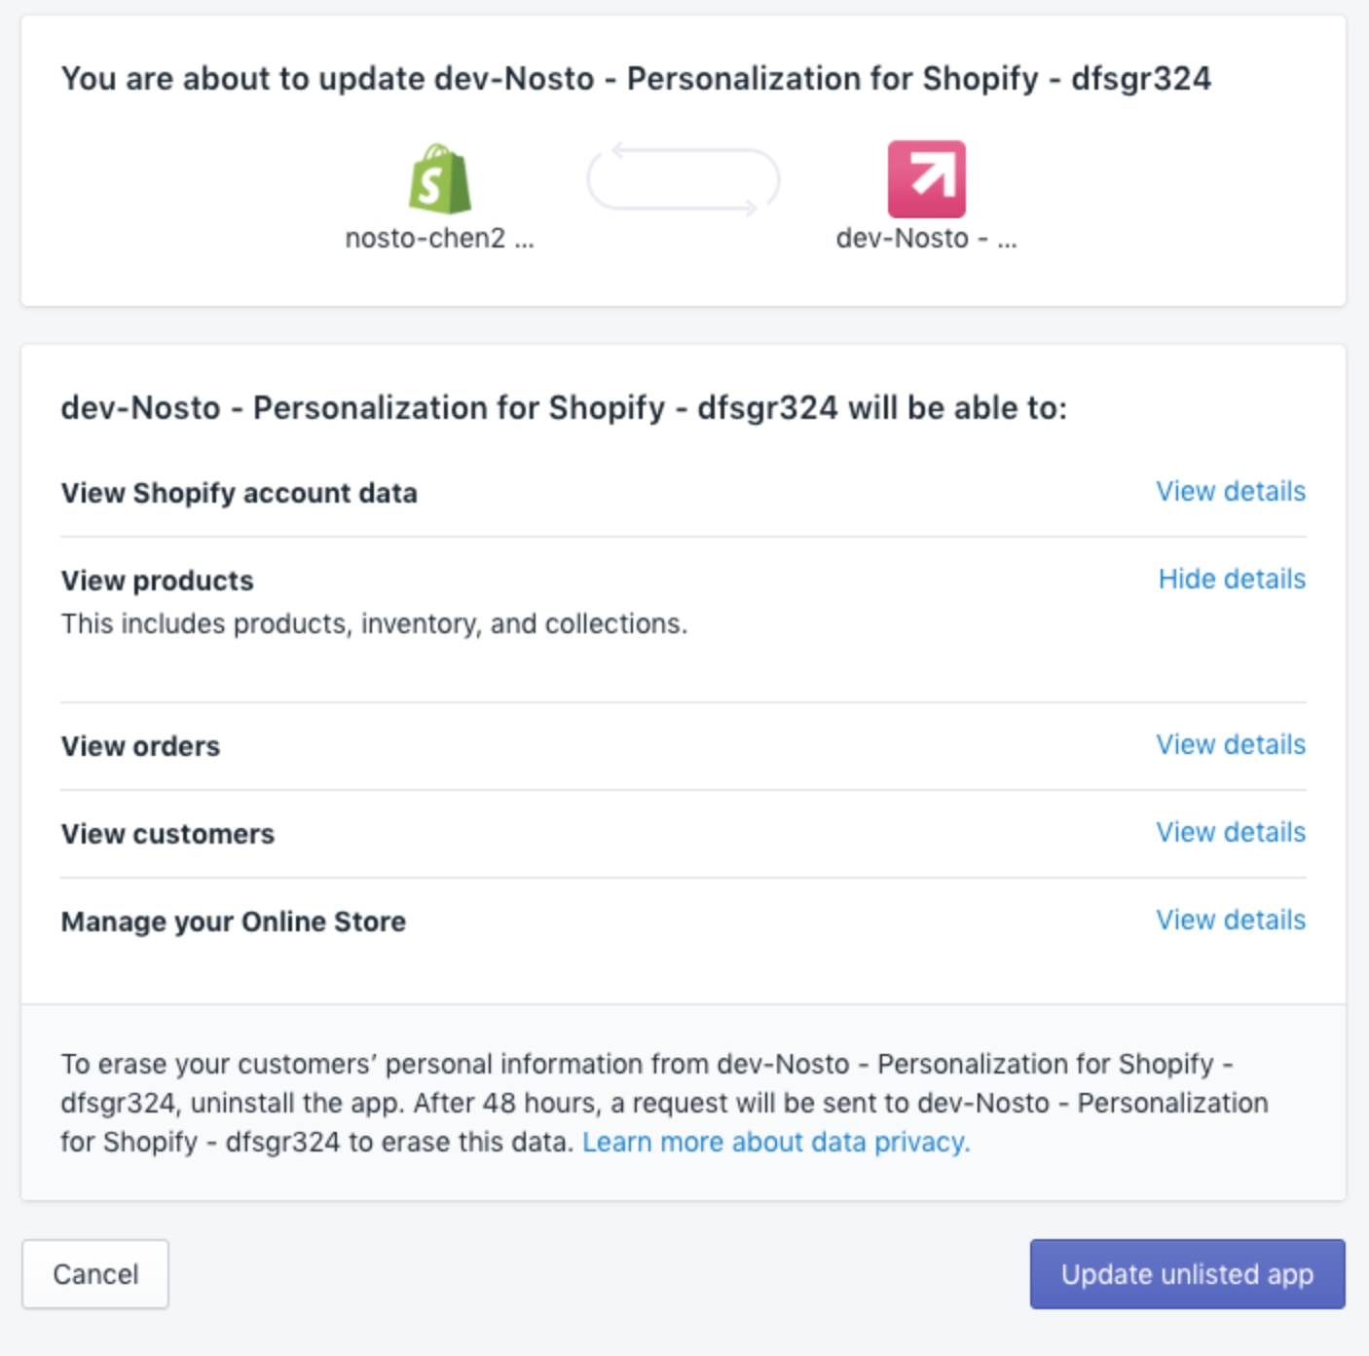Click the View products permission heading

[157, 581]
